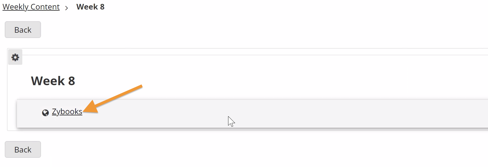Viewport: 488px width, 167px height.
Task: Click the word Weekly in the breadcrumb link
Action: pyautogui.click(x=16, y=7)
